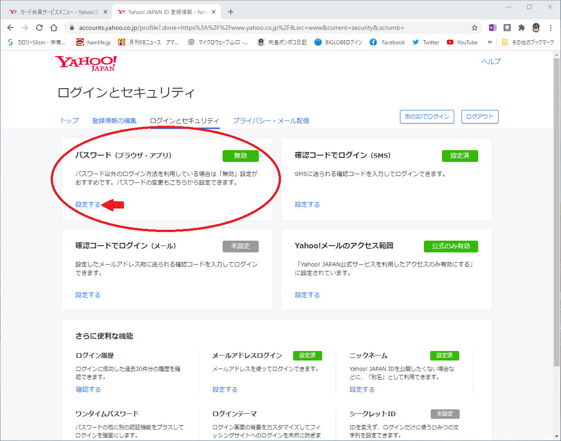Viewport: 561px width, 441px height.
Task: Click the ログアウト button
Action: coord(480,117)
